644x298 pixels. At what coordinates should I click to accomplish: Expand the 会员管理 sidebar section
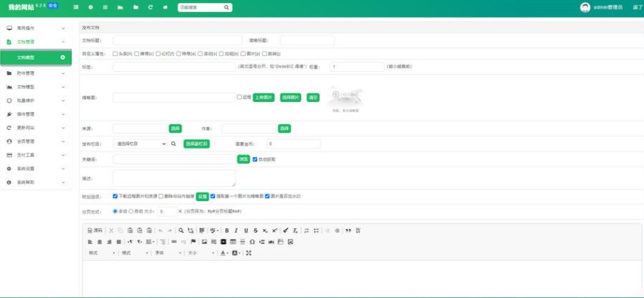36,141
